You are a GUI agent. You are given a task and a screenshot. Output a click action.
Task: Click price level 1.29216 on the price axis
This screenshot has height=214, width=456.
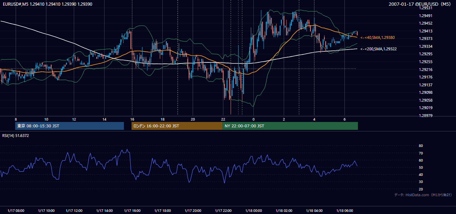(426, 70)
